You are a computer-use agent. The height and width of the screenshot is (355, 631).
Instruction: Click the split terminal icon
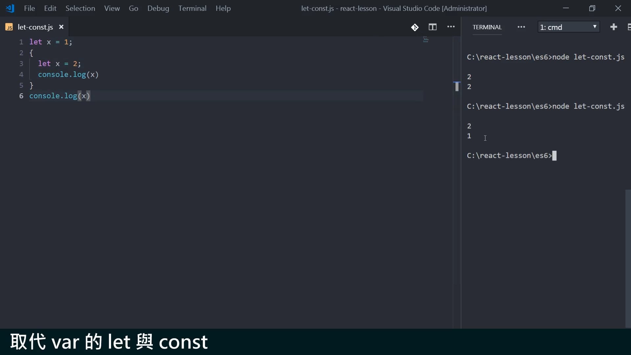(x=628, y=27)
